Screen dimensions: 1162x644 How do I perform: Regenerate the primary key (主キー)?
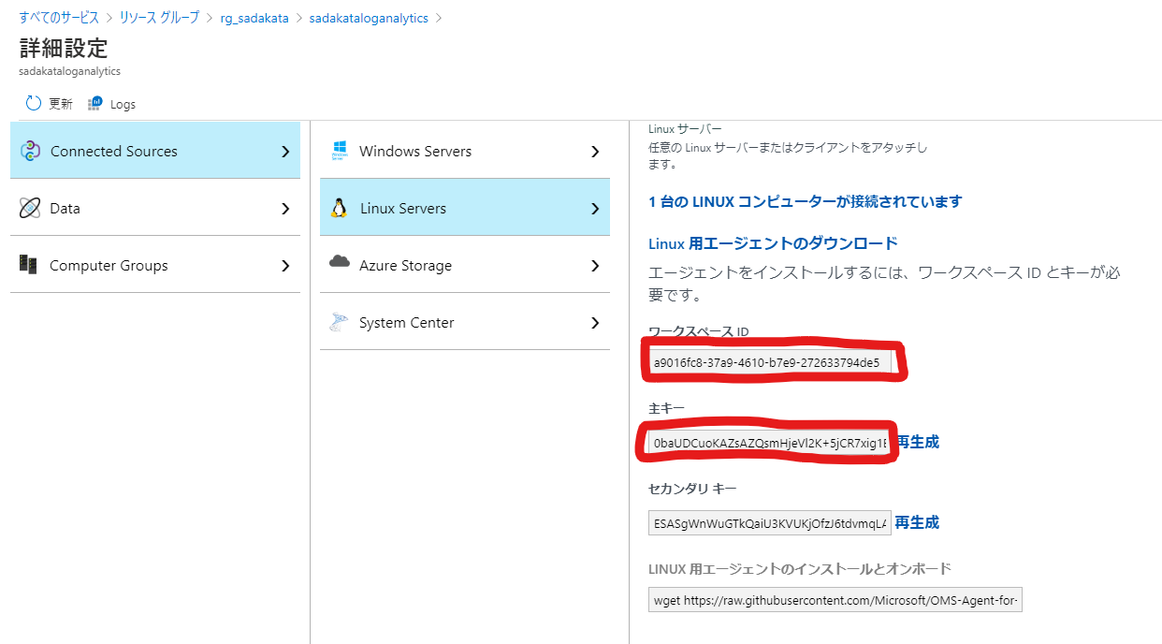tap(918, 442)
